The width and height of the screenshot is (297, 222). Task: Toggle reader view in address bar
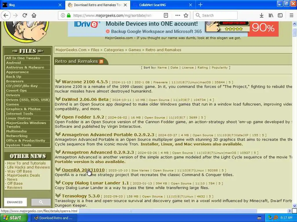[166, 16]
